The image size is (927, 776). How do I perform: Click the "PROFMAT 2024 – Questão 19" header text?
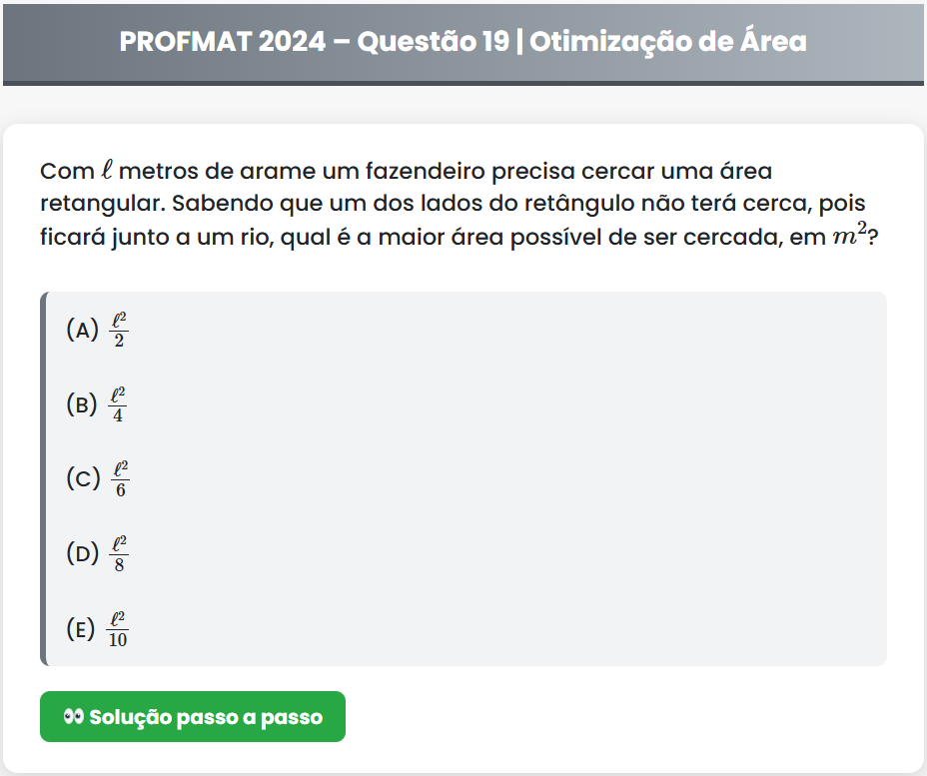[x=314, y=42]
